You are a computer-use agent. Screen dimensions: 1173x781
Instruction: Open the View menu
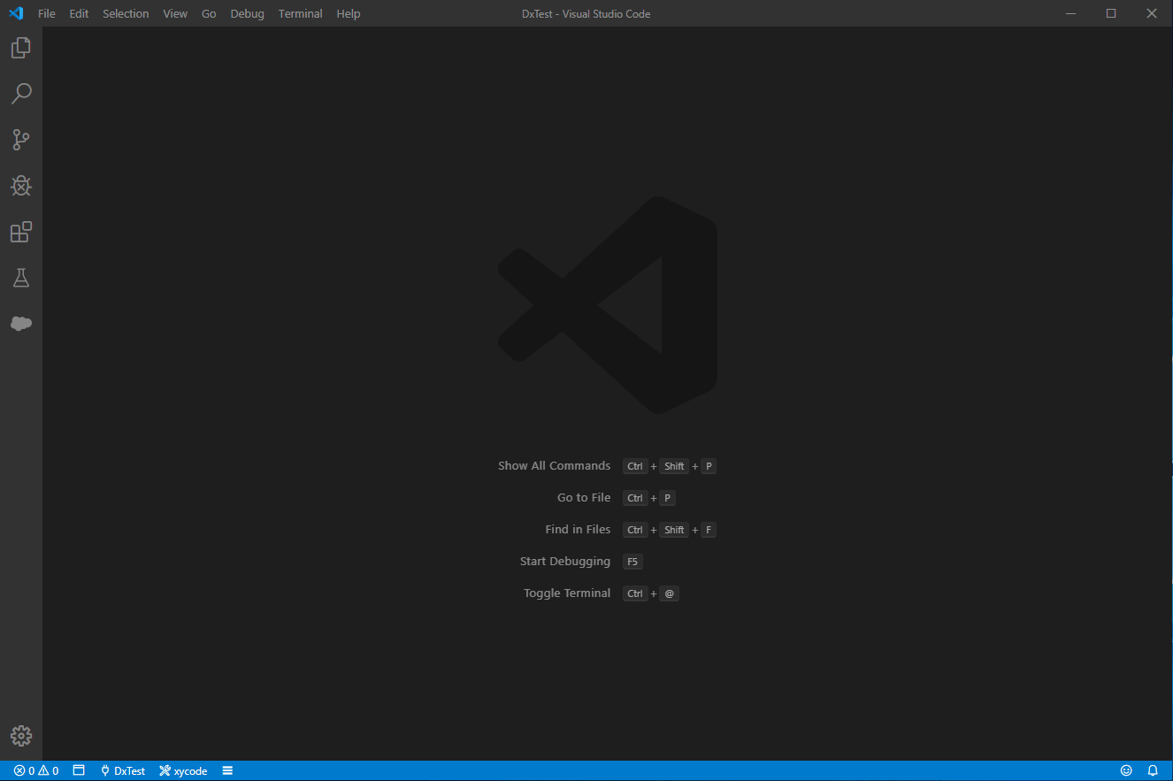(x=175, y=13)
